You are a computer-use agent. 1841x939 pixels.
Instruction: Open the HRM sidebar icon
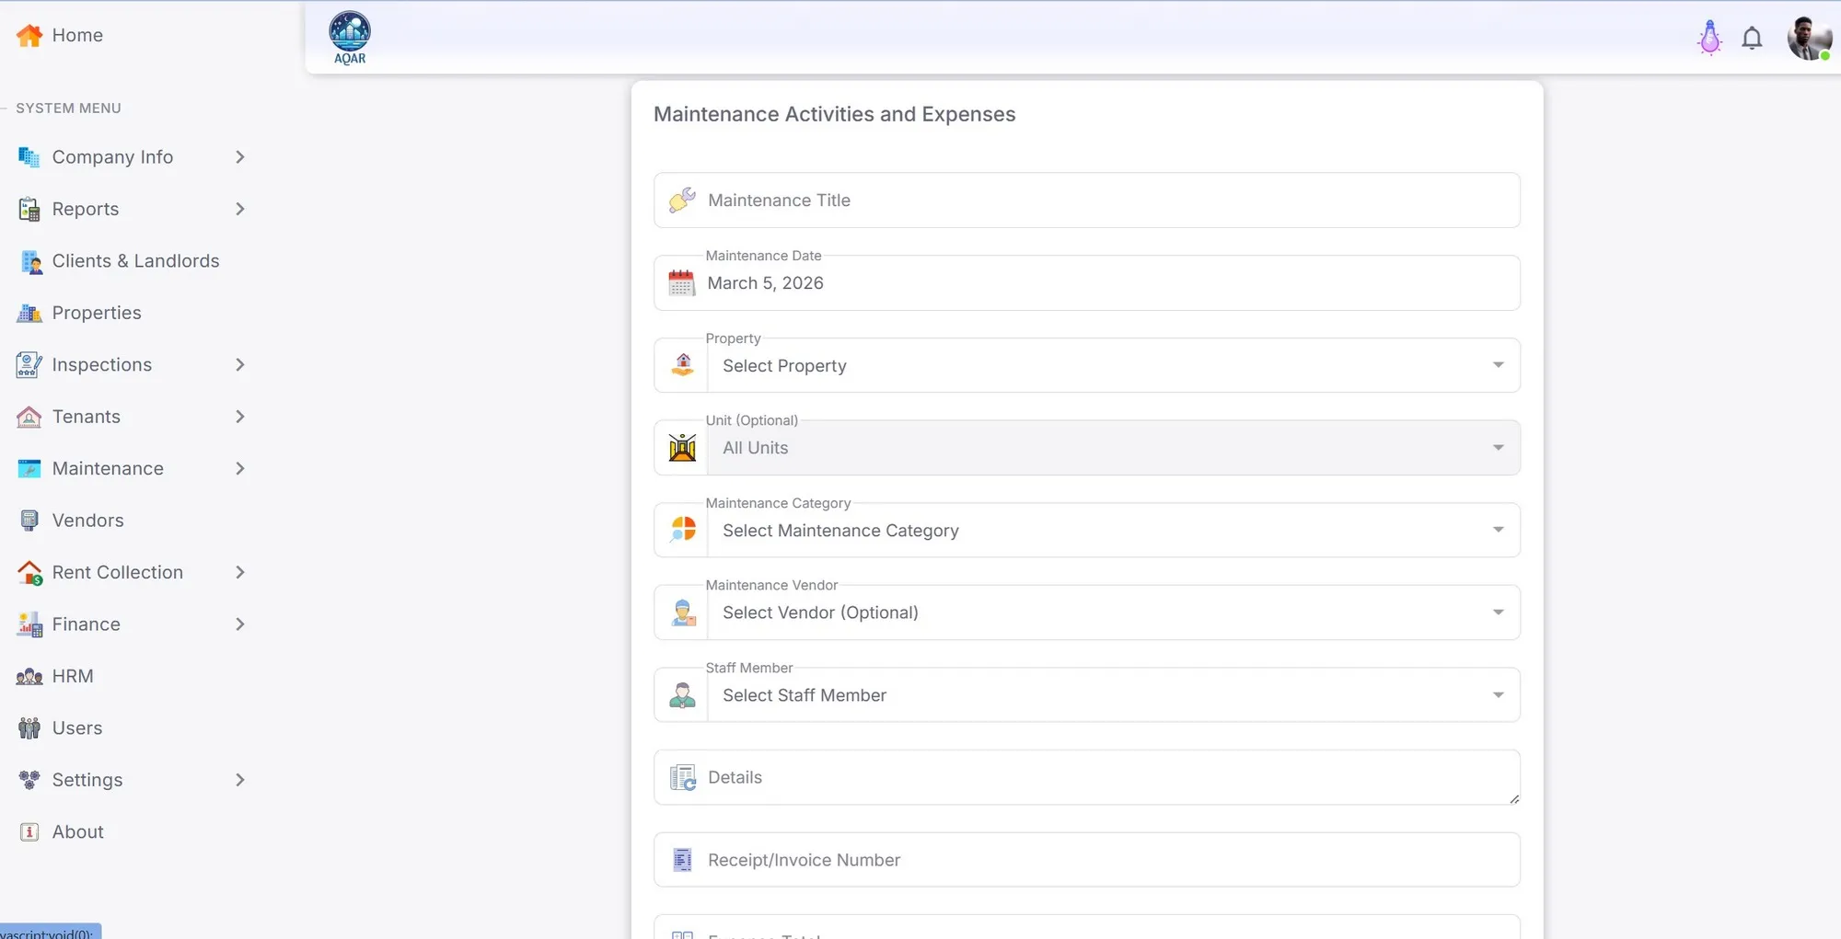29,676
